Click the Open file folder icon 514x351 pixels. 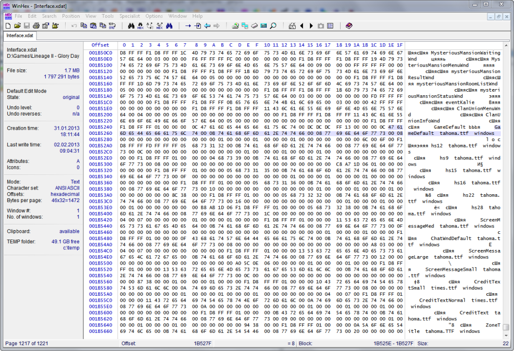(17, 26)
